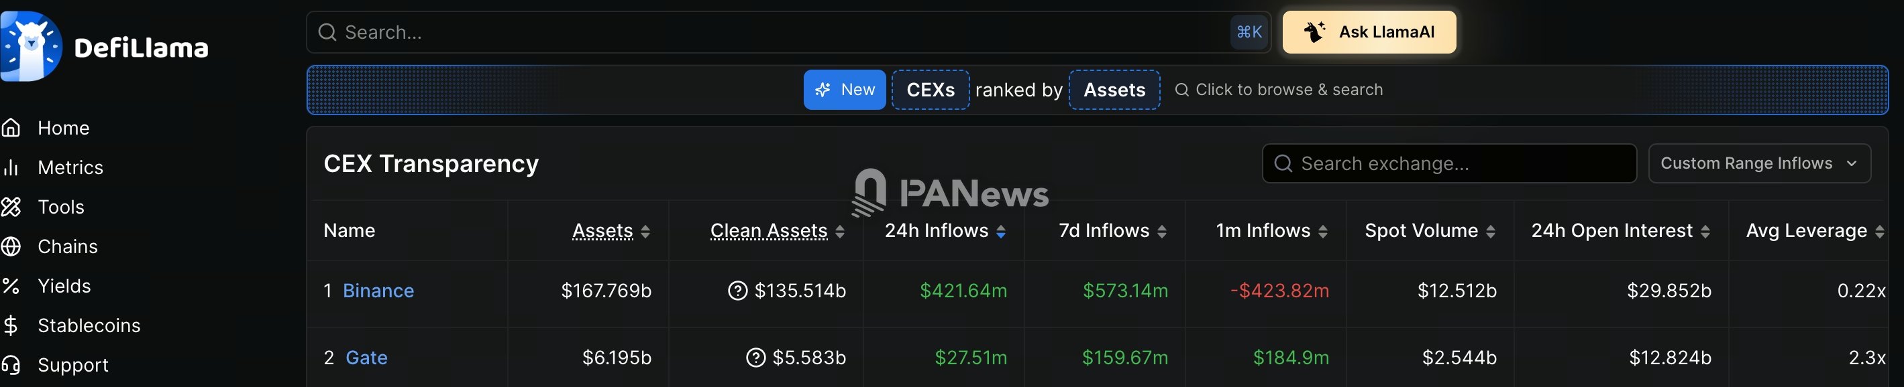Click the Gate clean assets help icon
The height and width of the screenshot is (387, 1904).
coord(755,358)
